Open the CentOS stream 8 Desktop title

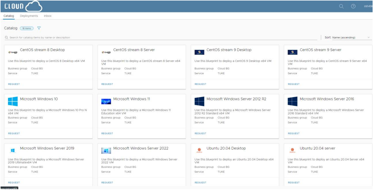(42, 50)
